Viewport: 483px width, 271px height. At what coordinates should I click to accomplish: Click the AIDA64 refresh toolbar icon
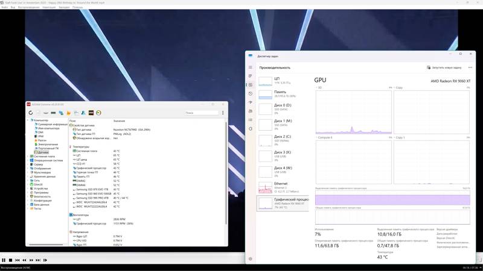[31, 113]
